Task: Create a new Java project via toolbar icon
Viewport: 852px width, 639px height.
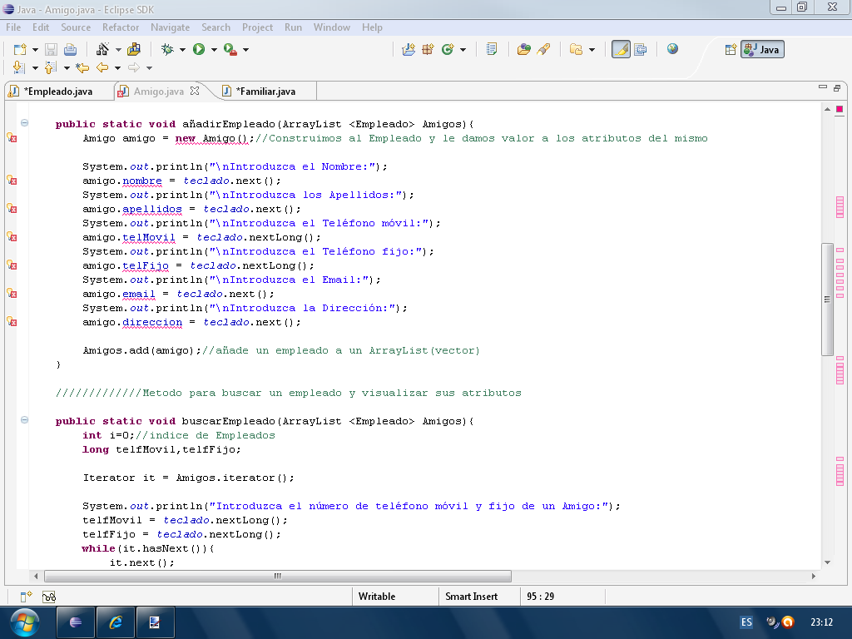Action: pyautogui.click(x=409, y=49)
